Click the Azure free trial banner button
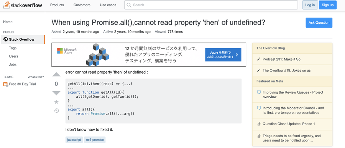 pos(223,55)
